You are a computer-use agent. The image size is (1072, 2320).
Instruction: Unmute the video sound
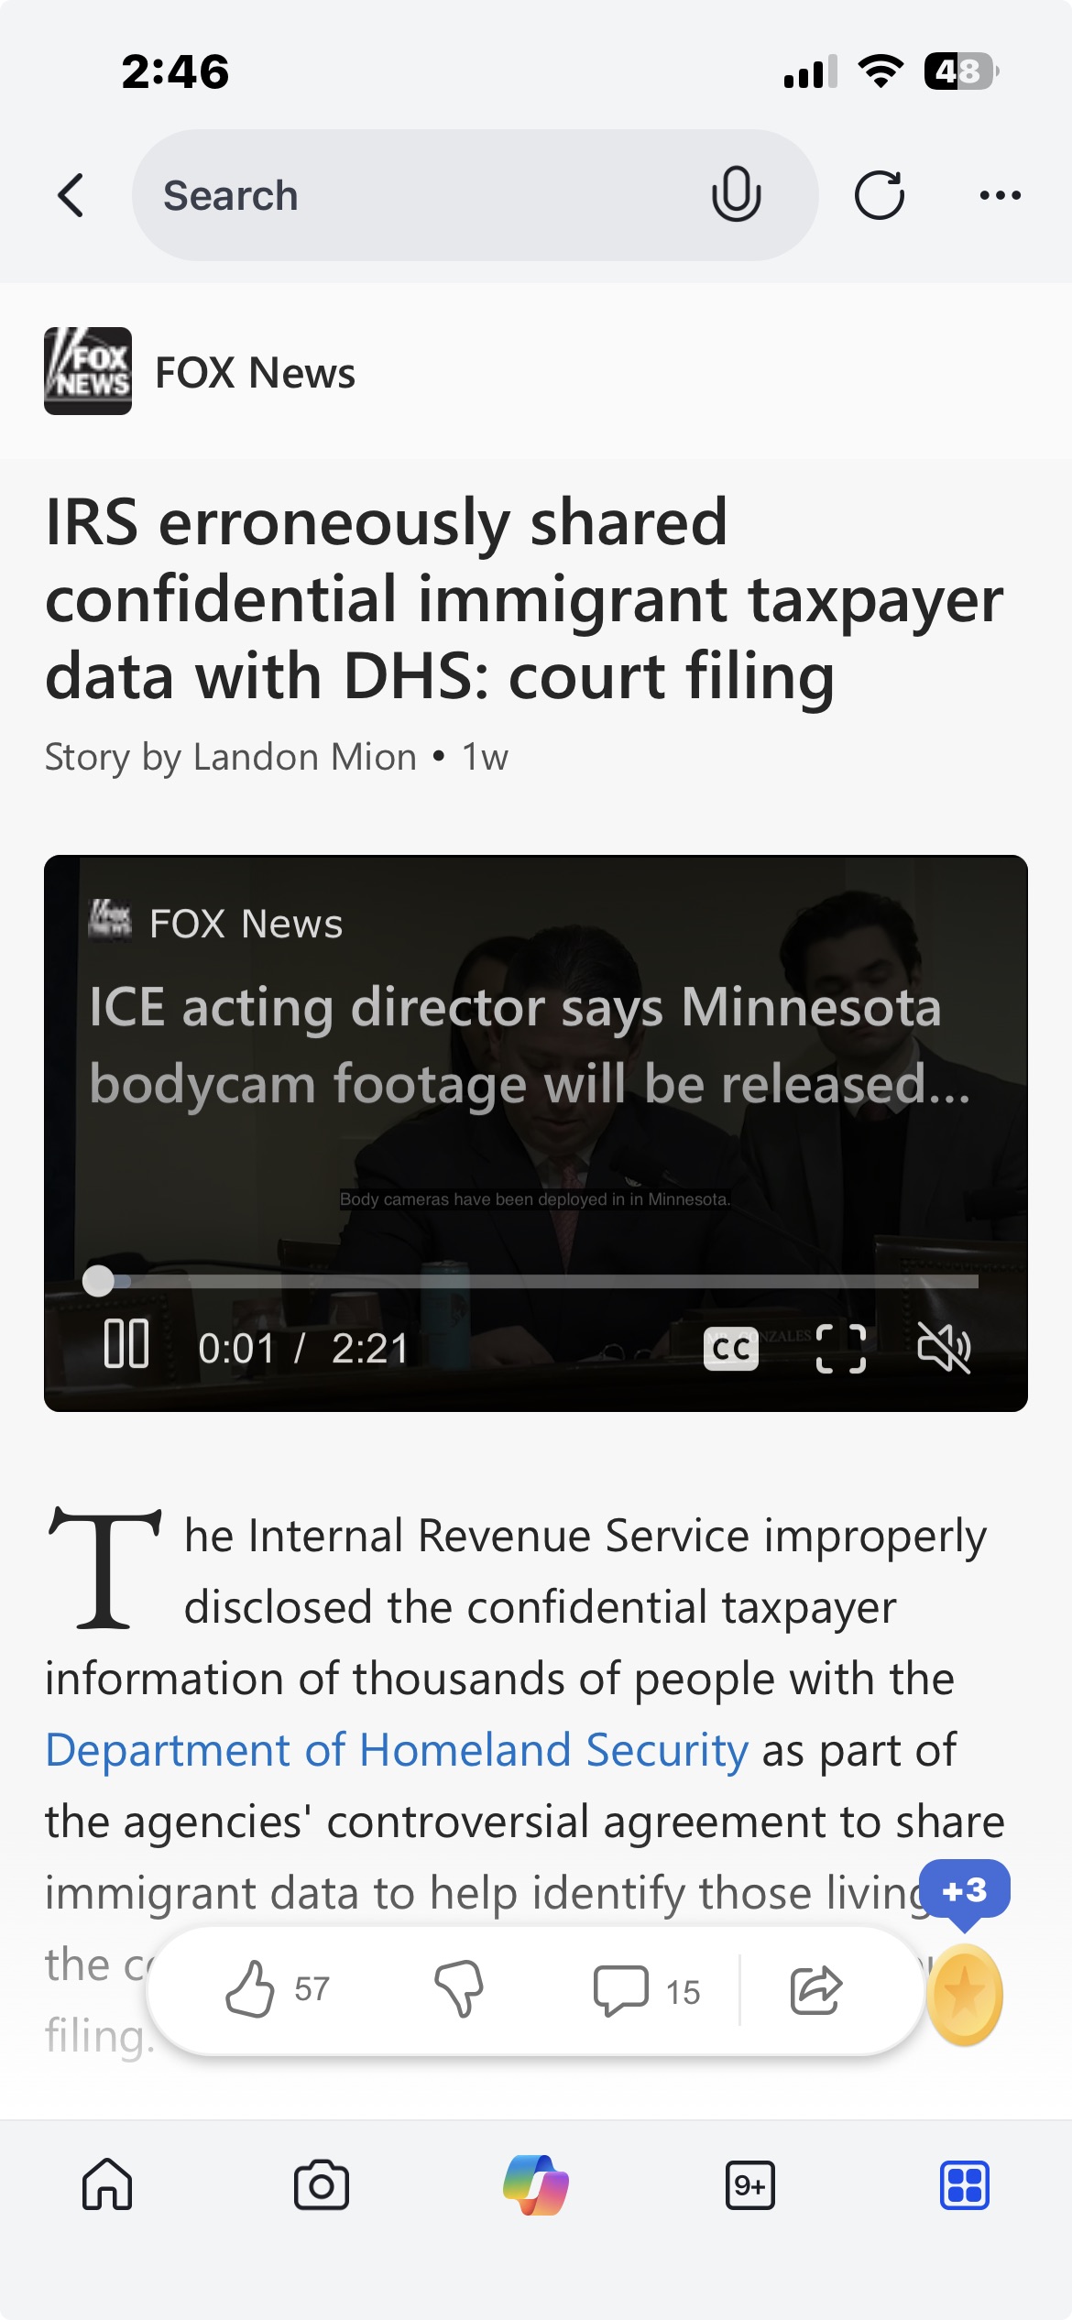(x=945, y=1348)
